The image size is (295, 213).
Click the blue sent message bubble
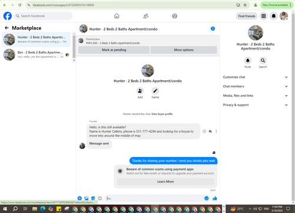[x=173, y=160]
